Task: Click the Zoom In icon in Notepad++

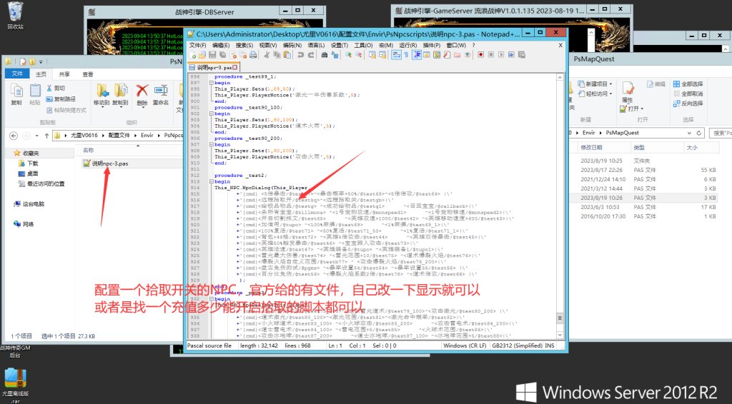Action: [348, 55]
